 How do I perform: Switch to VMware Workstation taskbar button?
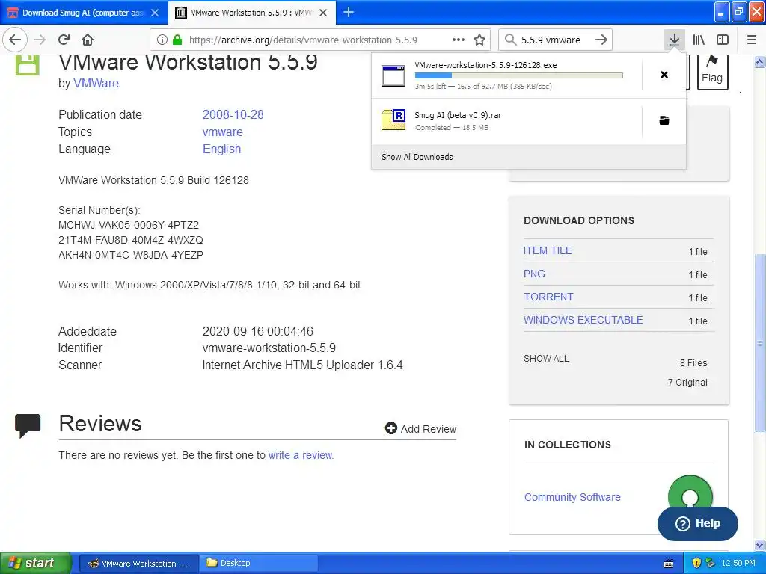[138, 564]
